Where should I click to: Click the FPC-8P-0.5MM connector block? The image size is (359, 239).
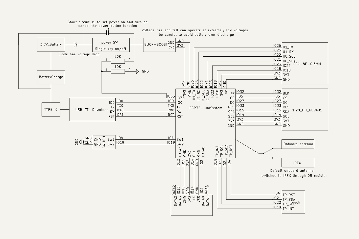click(x=305, y=63)
